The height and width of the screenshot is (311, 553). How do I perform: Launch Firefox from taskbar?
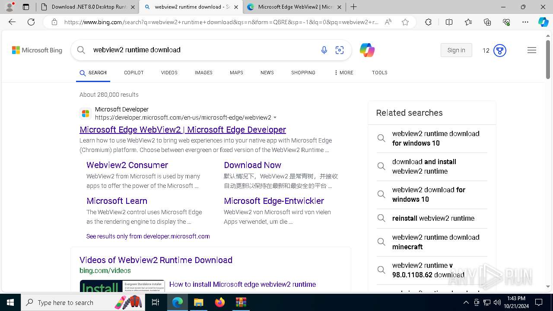point(220,302)
